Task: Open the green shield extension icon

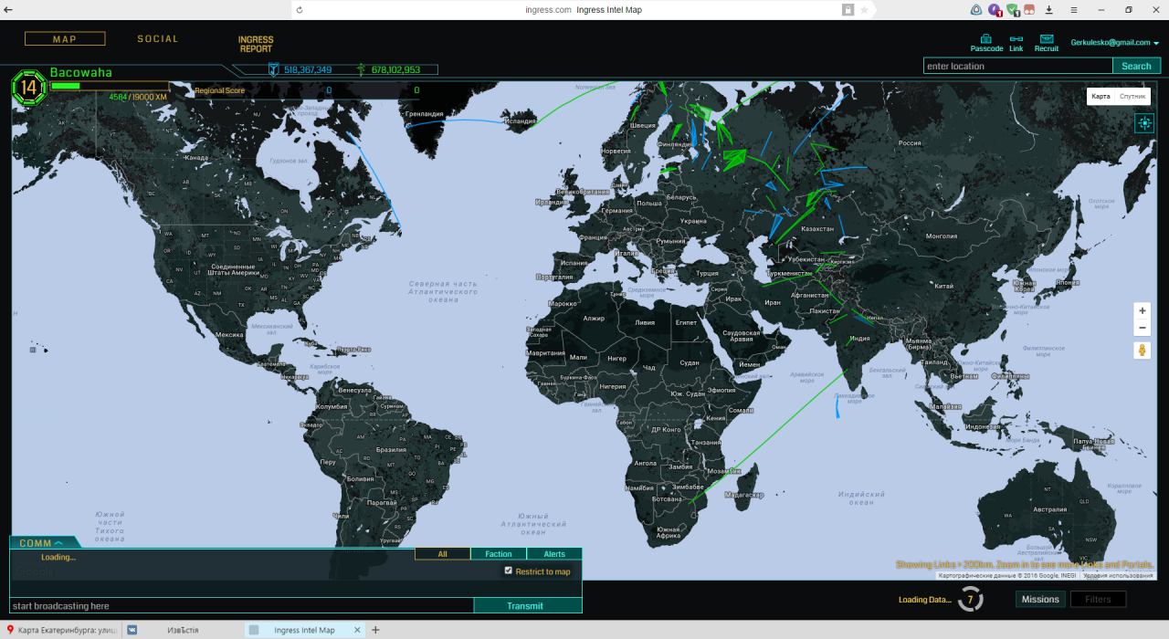Action: tap(1012, 9)
